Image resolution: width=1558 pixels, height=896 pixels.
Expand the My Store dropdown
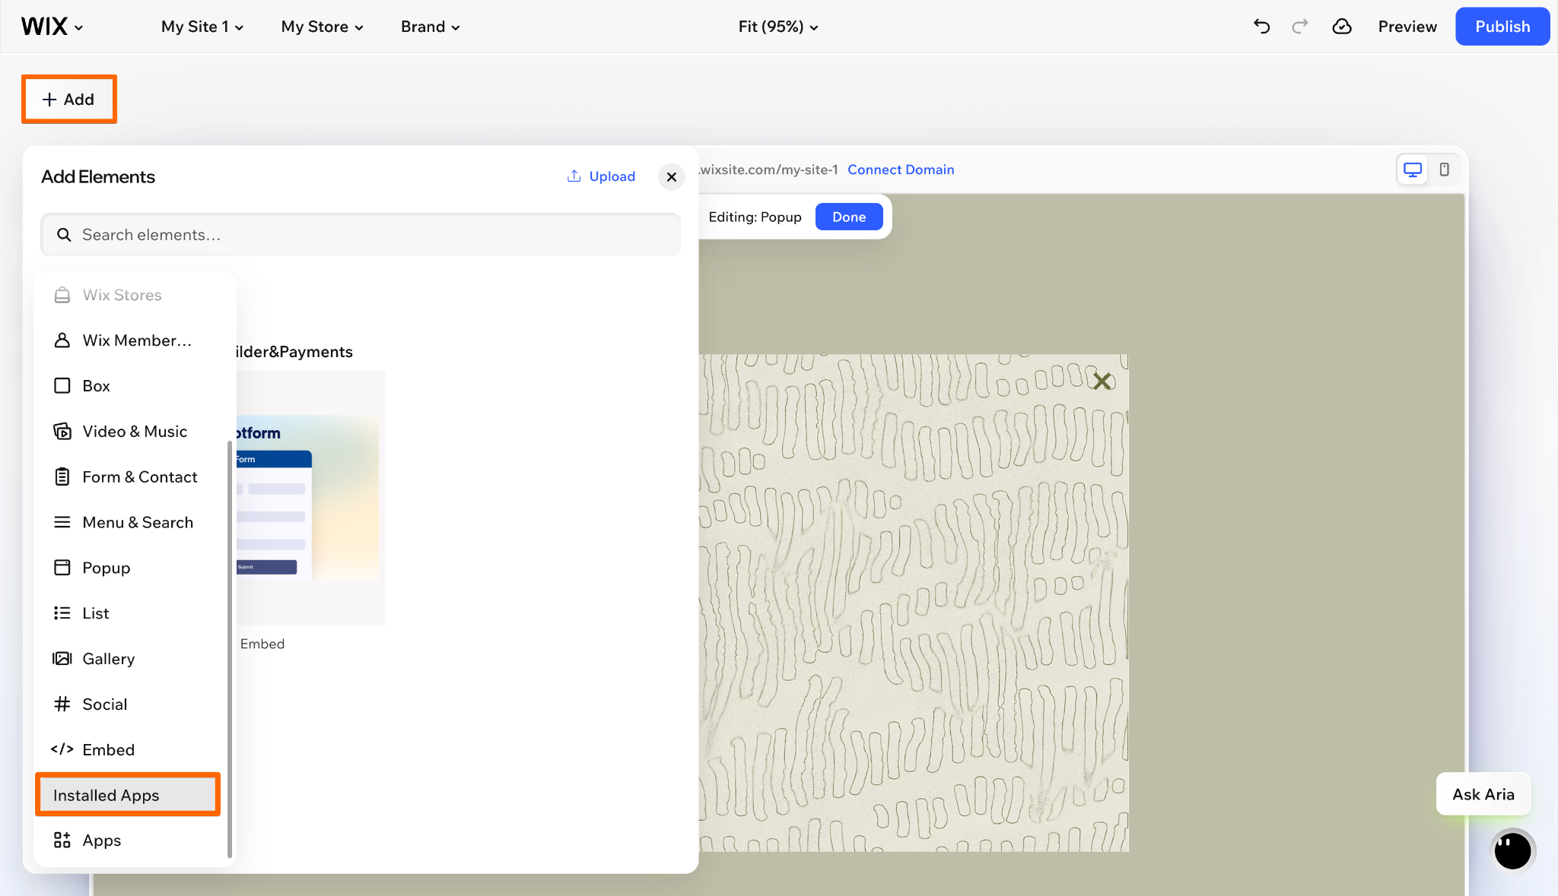(323, 27)
